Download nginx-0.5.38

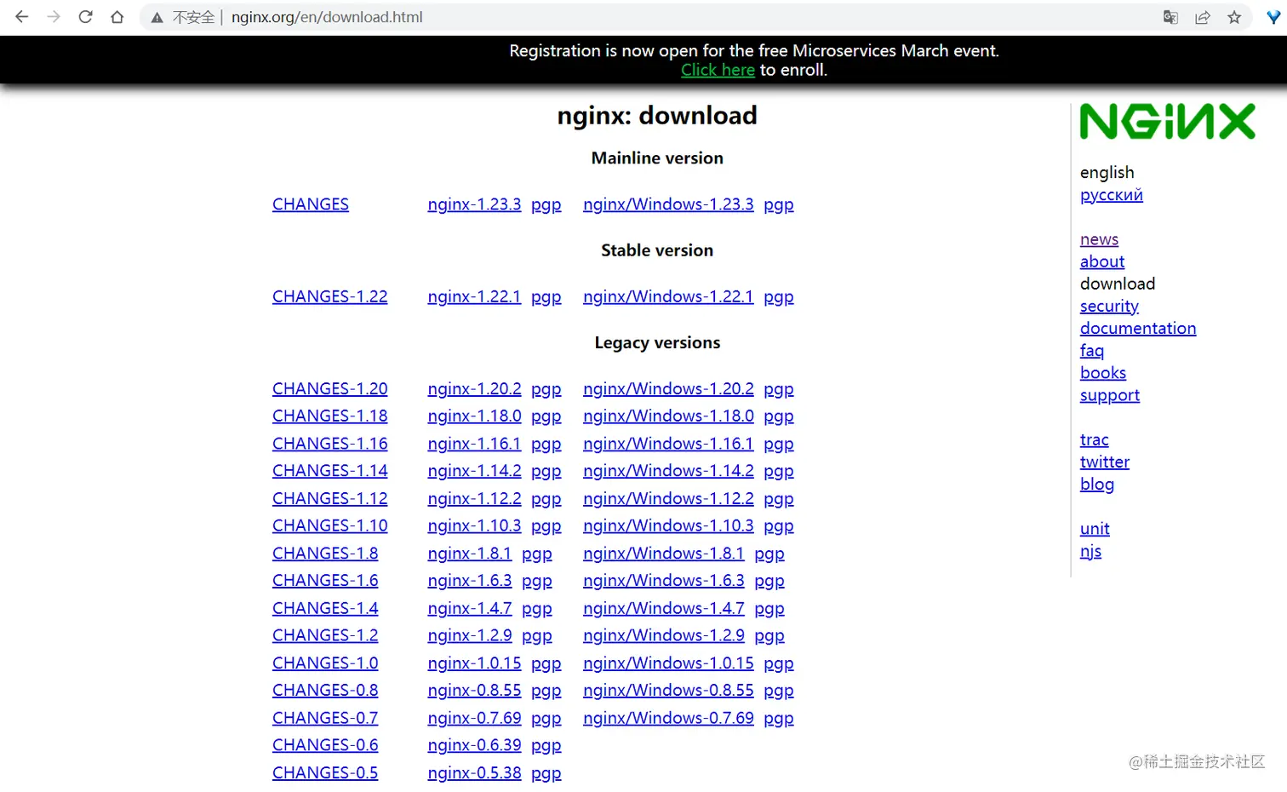[x=474, y=772]
